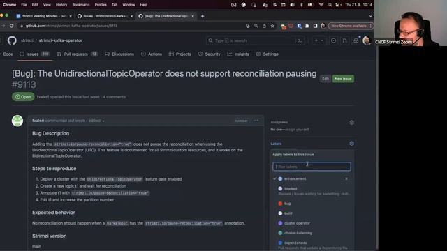Image resolution: width=447 pixels, height=251 pixels.
Task: Edit the issue title
Action: (x=325, y=79)
